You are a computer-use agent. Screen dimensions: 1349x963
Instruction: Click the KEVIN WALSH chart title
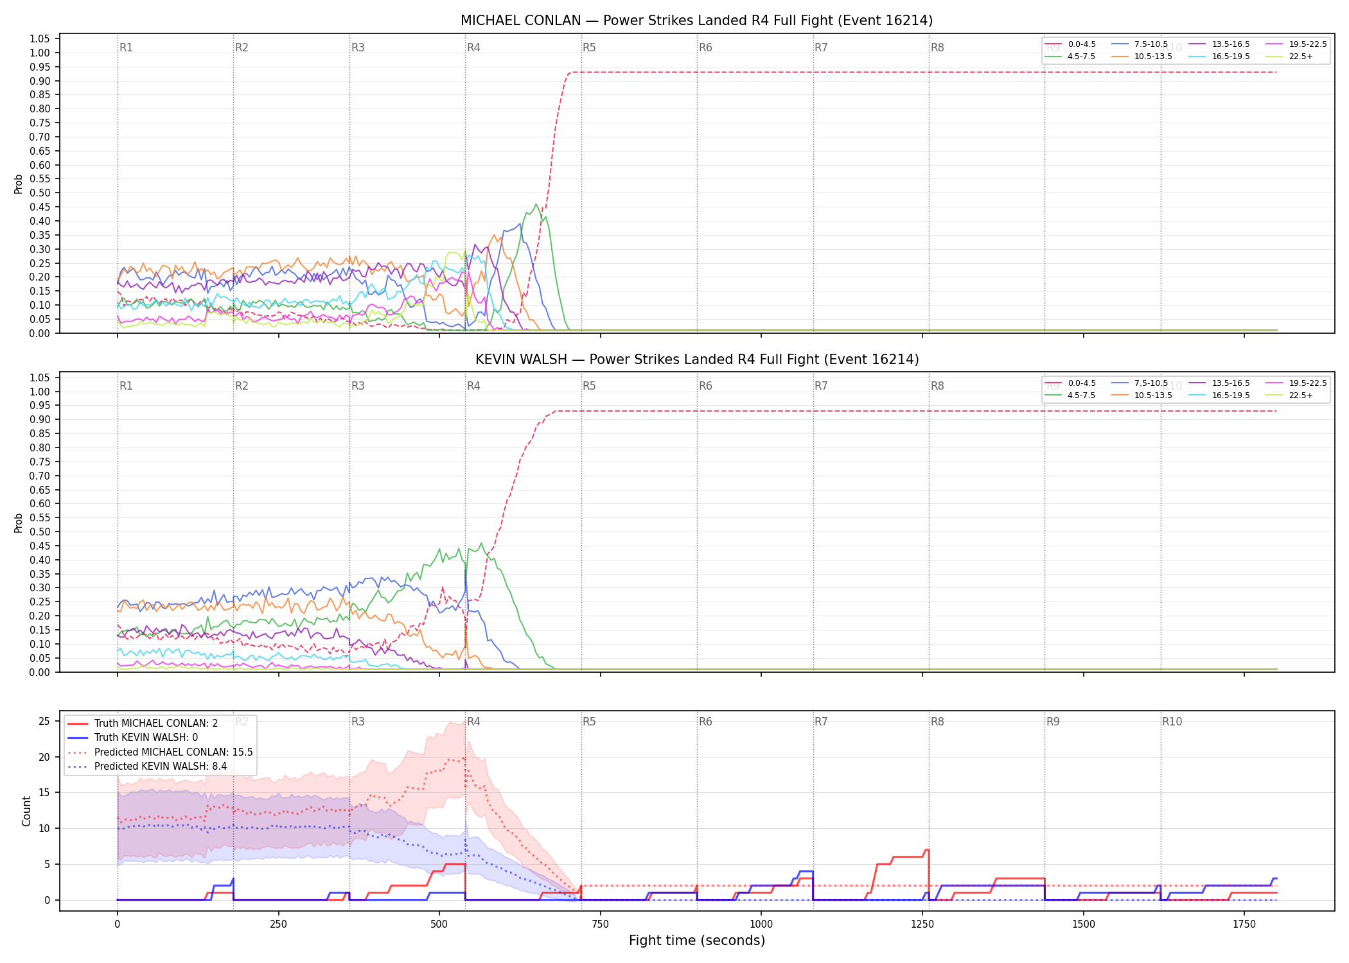pos(697,360)
